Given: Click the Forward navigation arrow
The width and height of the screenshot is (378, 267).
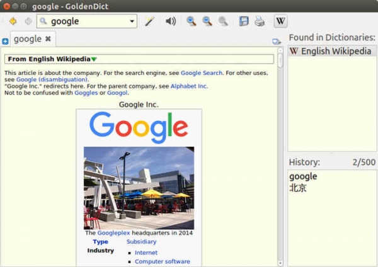Looking at the screenshot, I should tap(27, 21).
